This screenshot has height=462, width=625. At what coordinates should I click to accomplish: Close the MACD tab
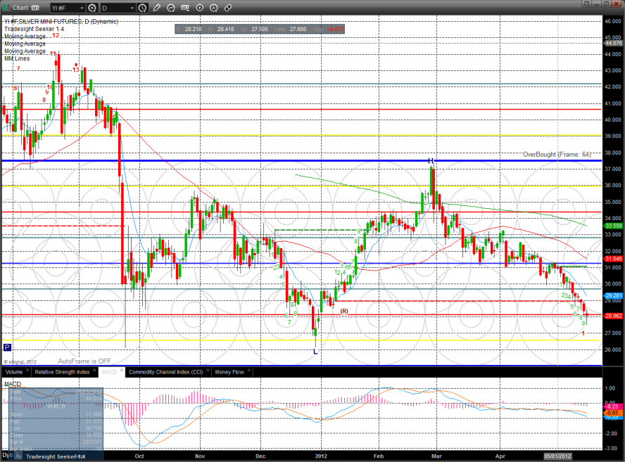tap(122, 371)
